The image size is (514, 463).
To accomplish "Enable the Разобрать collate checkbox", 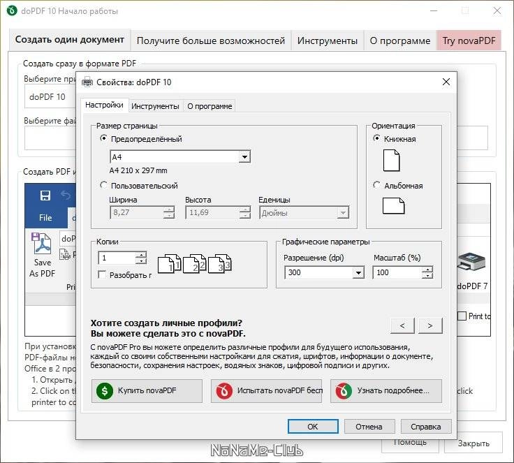I will (102, 274).
